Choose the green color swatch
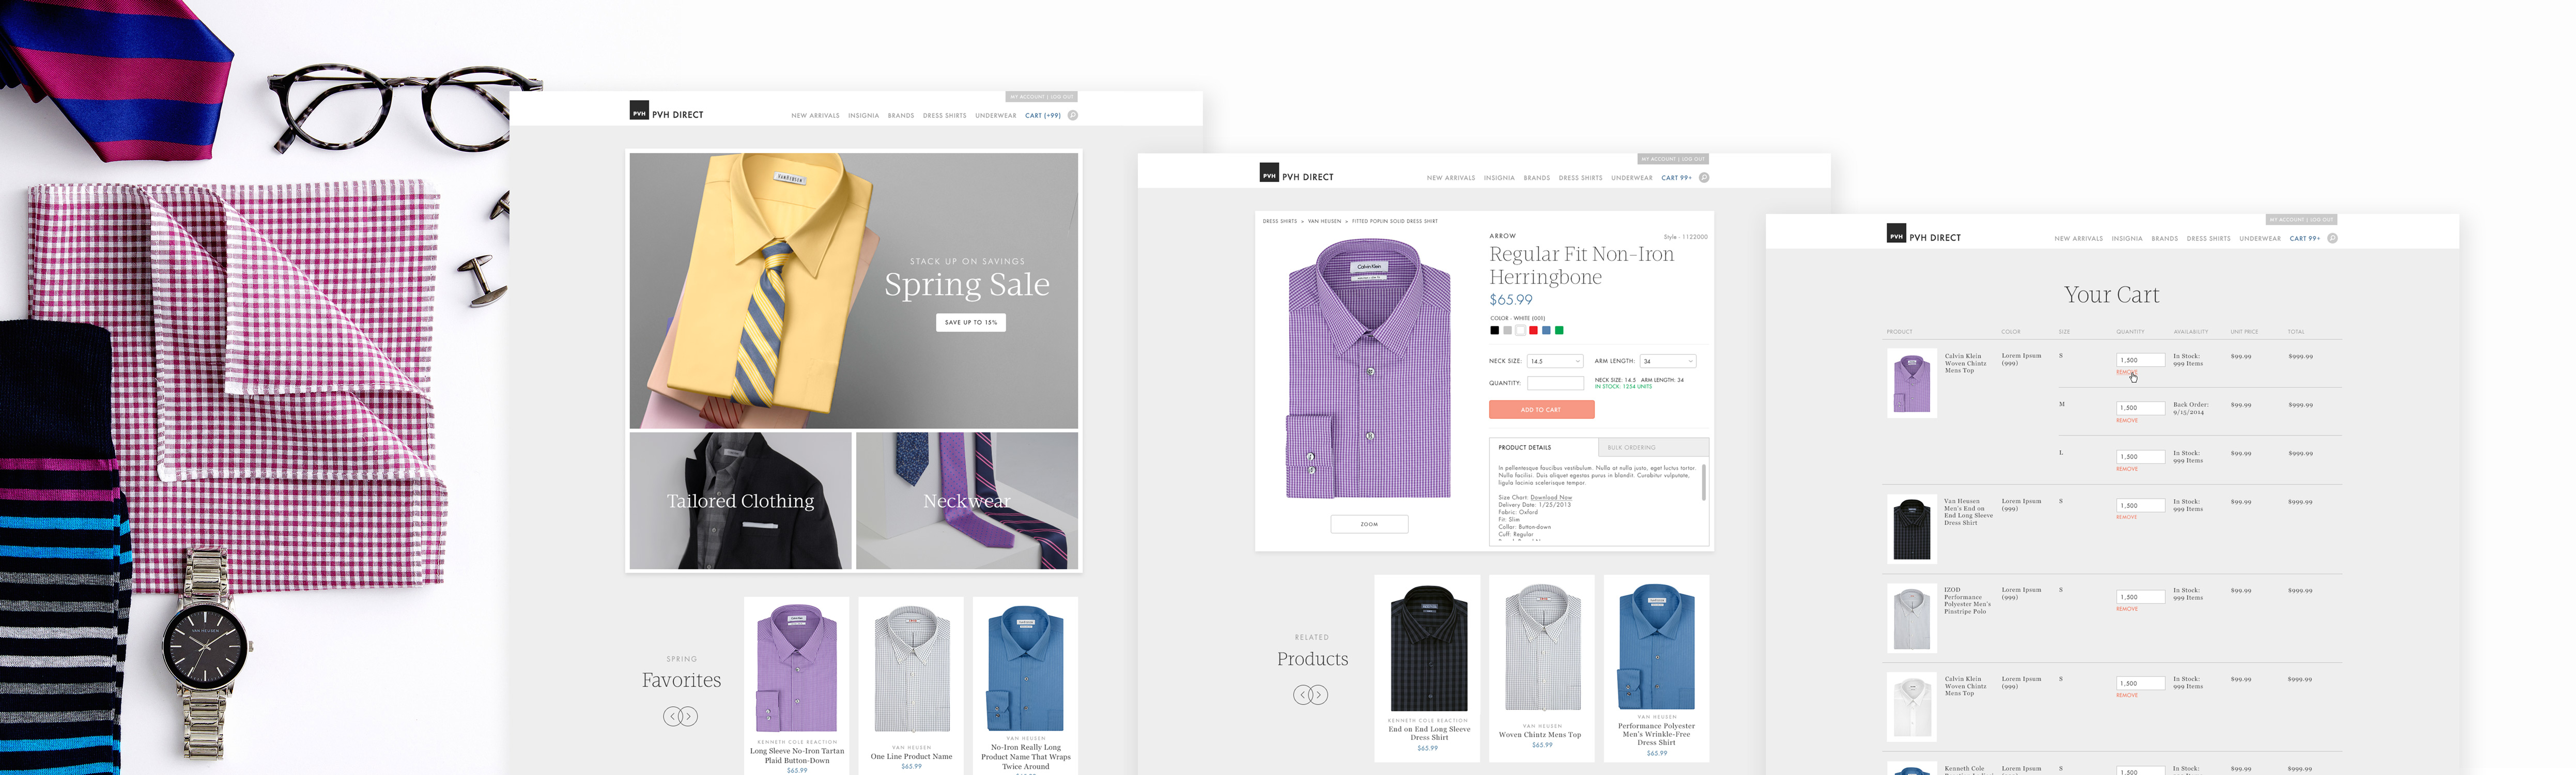The height and width of the screenshot is (775, 2576). click(x=1559, y=330)
